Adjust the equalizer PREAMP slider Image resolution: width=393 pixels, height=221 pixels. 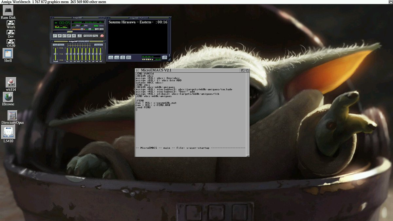pos(55,54)
